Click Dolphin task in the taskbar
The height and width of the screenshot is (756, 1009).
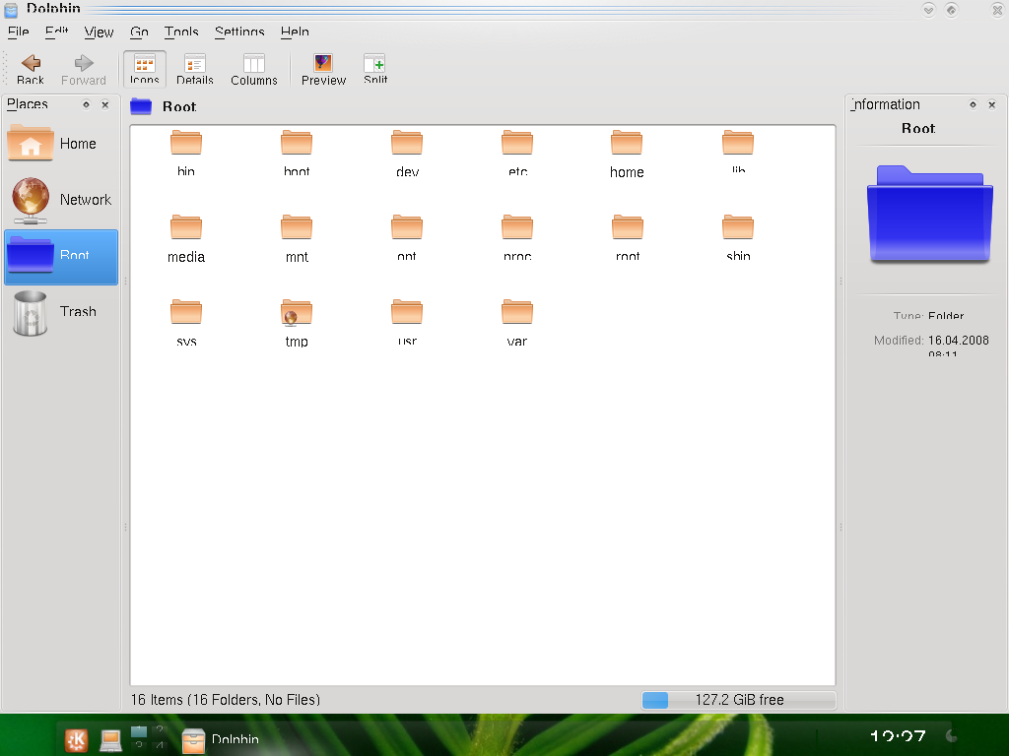click(x=223, y=739)
